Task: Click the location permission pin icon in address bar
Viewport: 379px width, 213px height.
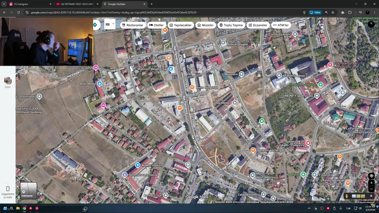Action: pos(304,12)
